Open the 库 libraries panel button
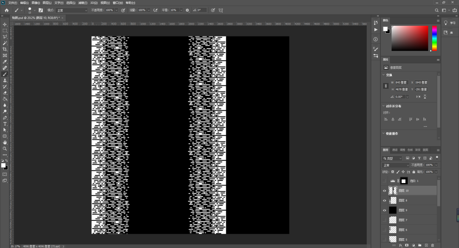This screenshot has width=459, height=248. 448,32
